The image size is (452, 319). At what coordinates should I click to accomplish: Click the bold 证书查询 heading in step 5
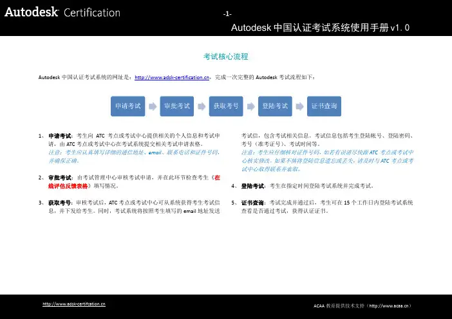pyautogui.click(x=252, y=202)
